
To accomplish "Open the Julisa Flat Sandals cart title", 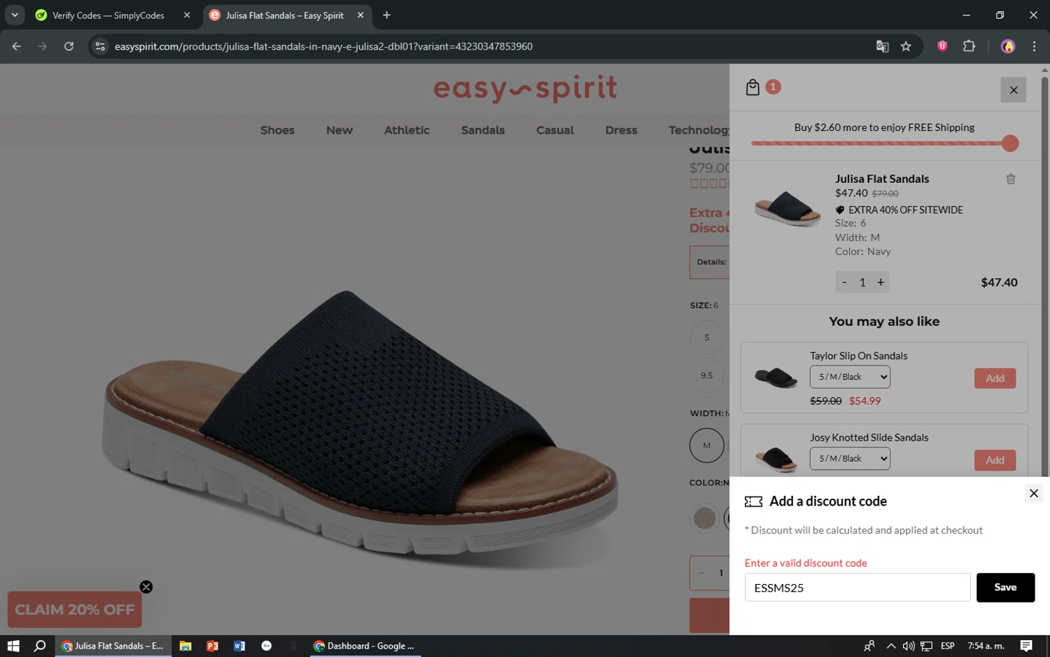I will [x=882, y=179].
